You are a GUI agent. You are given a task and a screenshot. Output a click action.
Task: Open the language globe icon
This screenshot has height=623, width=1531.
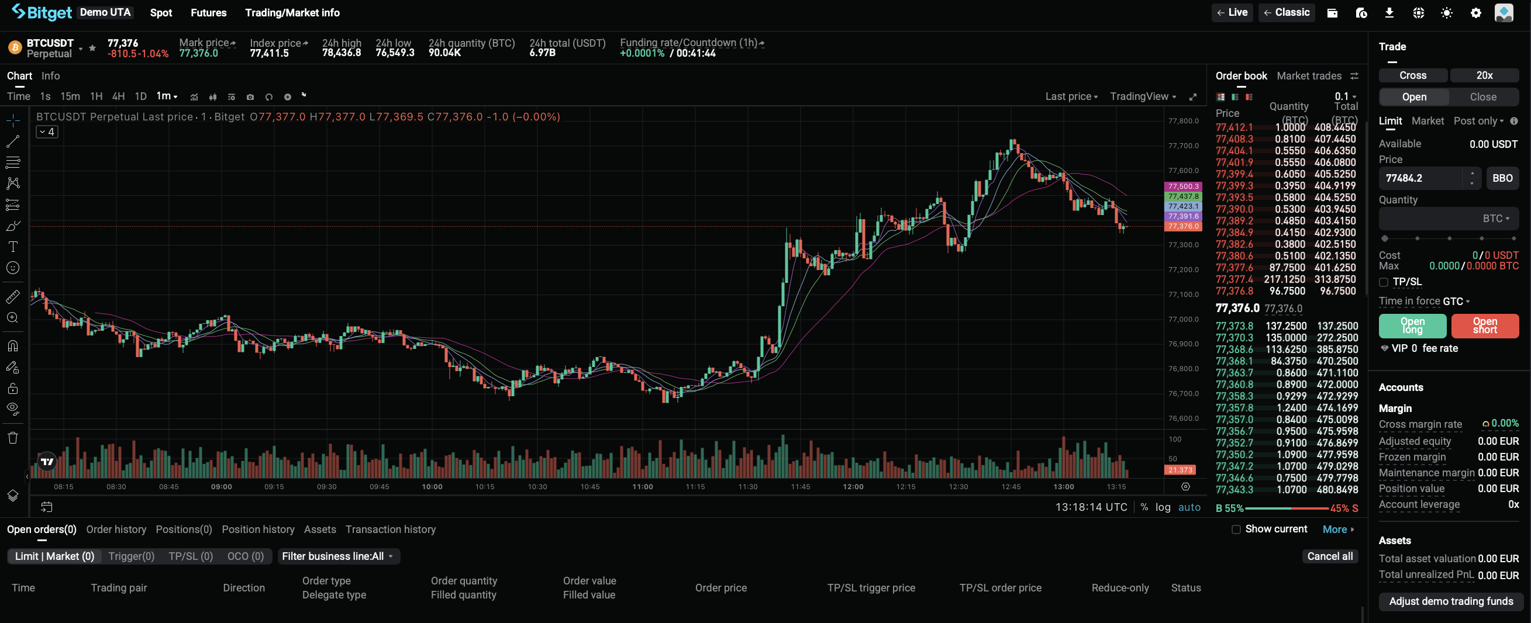pos(1419,13)
